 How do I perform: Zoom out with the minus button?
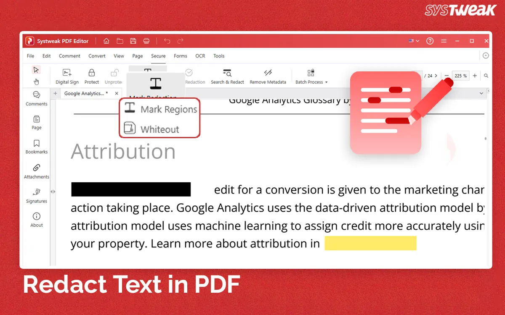447,76
